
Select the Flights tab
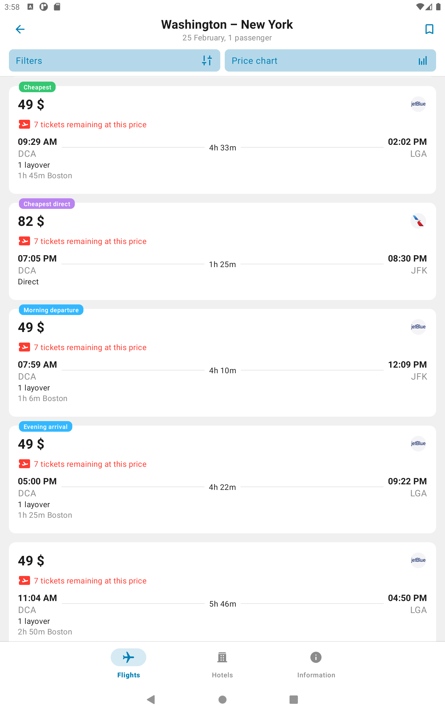coord(128,663)
